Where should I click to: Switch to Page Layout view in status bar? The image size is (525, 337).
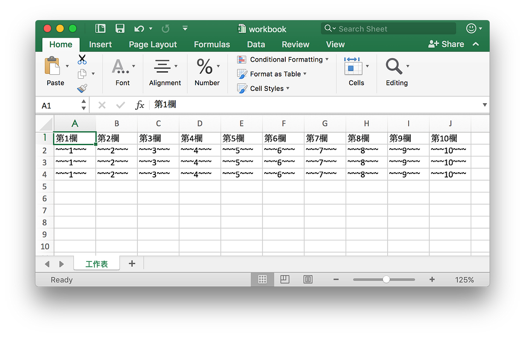(x=285, y=279)
